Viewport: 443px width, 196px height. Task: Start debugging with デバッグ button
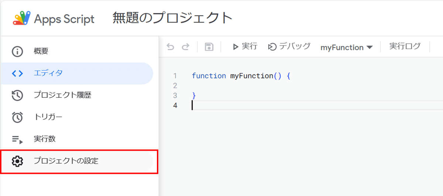(x=289, y=47)
